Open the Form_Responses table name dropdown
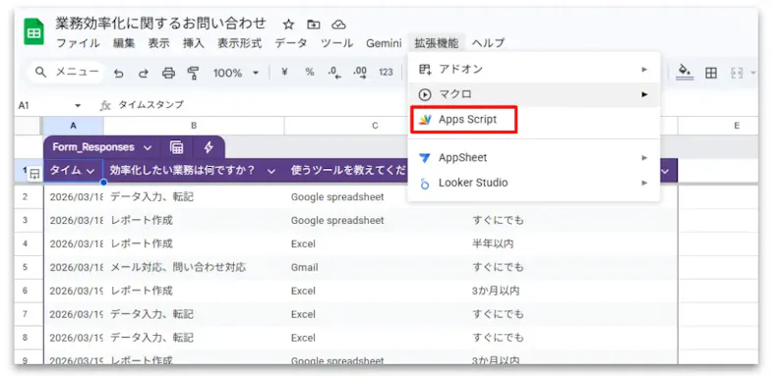 click(148, 147)
